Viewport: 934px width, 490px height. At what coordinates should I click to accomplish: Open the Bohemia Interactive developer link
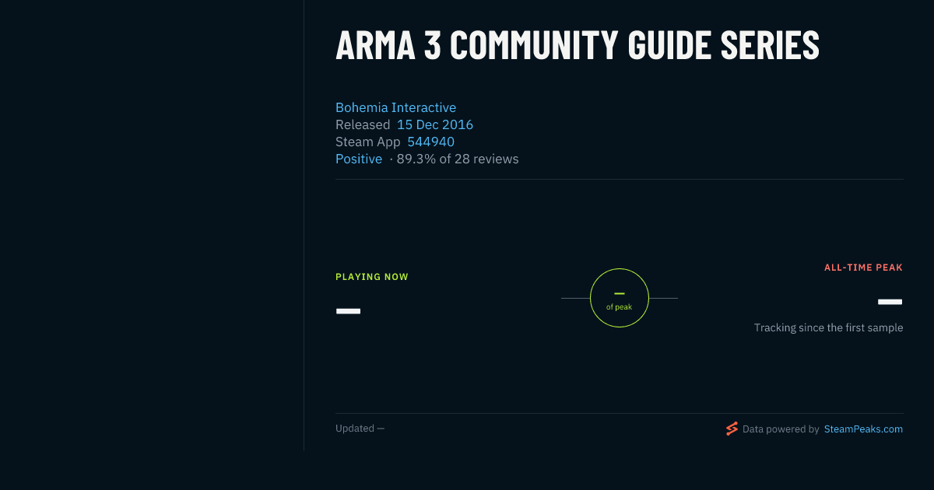[395, 107]
